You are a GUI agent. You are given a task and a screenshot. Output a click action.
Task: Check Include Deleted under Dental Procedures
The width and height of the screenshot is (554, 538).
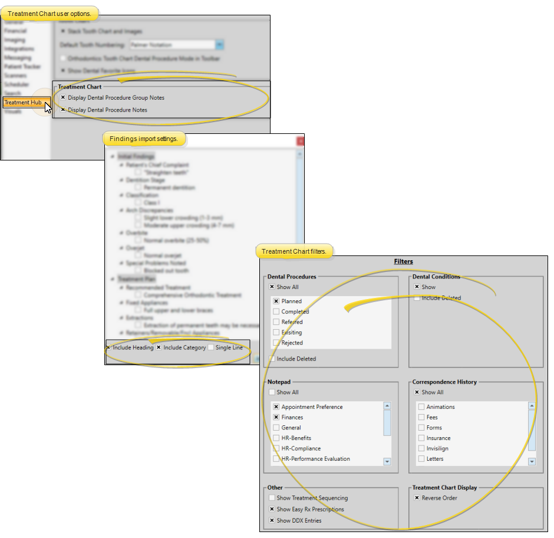272,359
